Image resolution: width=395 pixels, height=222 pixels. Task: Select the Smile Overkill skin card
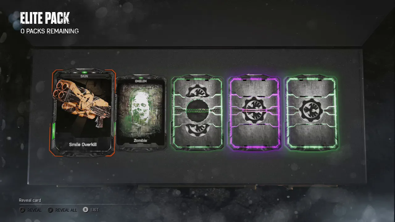pos(83,113)
